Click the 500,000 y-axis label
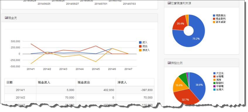Image resolution: width=248 pixels, height=112 pixels. pos(15,41)
